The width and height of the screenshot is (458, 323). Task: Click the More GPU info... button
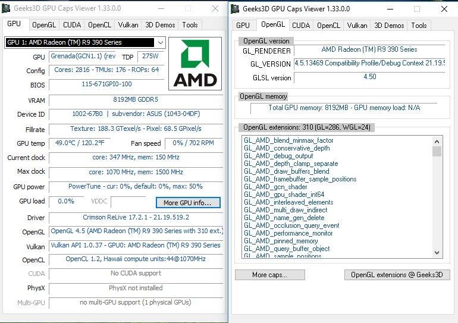click(188, 203)
